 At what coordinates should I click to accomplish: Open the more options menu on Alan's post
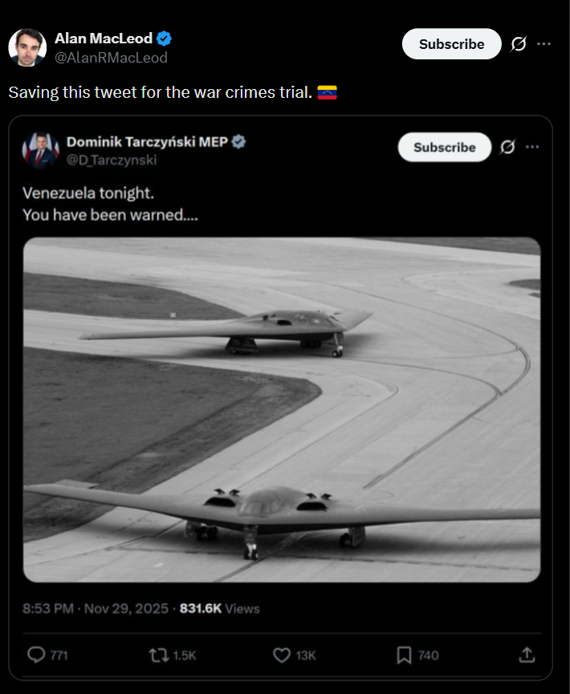[544, 44]
